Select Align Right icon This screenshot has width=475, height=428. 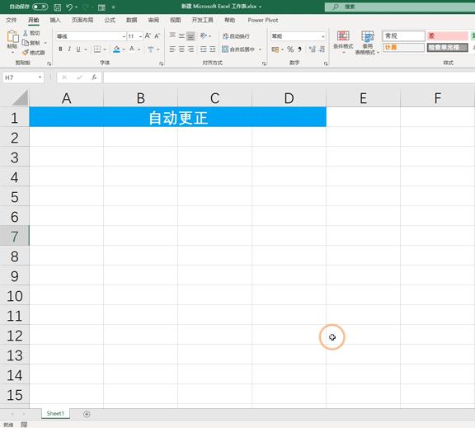(190, 49)
